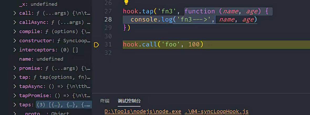Expand the constructor SyncLoopHook entry
Image resolution: width=310 pixels, height=115 pixels.
[15, 41]
